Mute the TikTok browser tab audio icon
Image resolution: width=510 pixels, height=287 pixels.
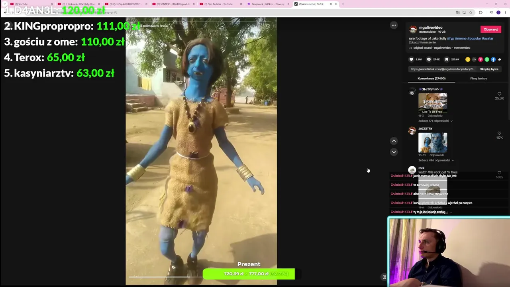click(331, 4)
